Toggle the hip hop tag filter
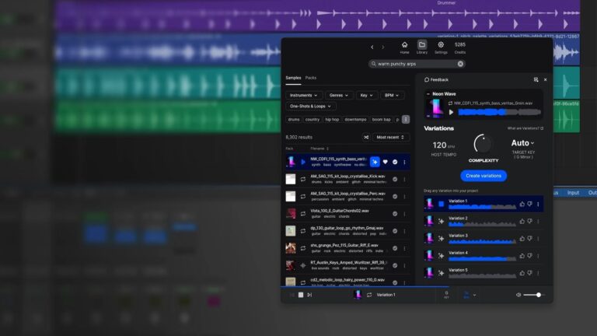Viewport: 597px width, 336px height. (x=332, y=119)
